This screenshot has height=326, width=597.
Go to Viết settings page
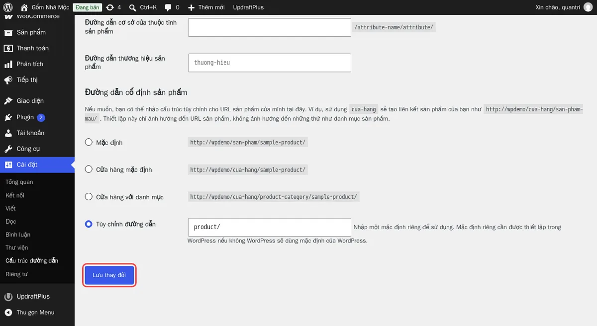click(10, 209)
